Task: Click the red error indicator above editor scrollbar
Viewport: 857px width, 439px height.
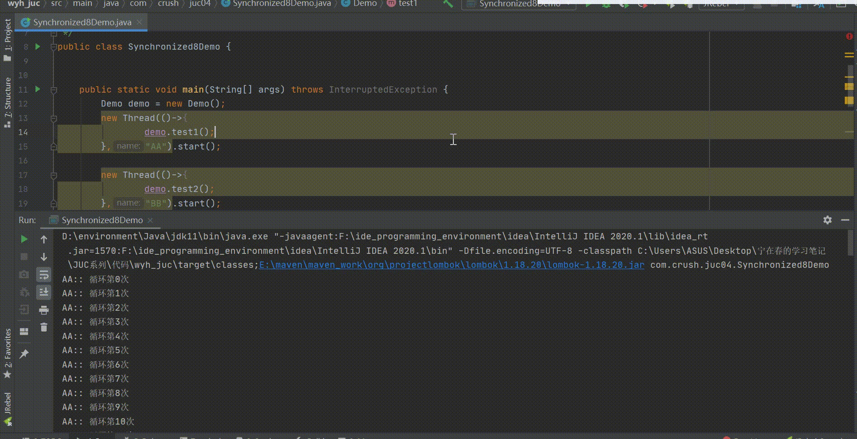Action: coord(849,36)
